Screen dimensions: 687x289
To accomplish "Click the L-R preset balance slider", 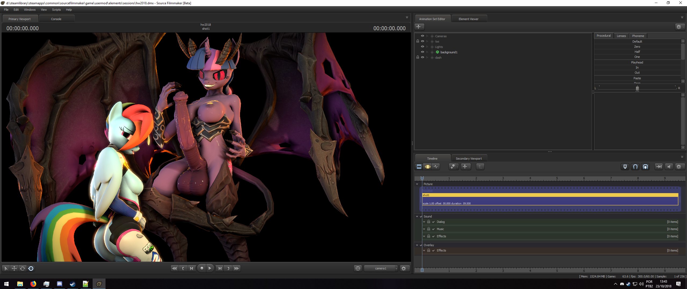I will (637, 88).
